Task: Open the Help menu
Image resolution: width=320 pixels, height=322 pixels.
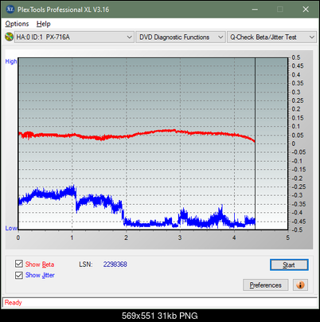Action: point(44,24)
